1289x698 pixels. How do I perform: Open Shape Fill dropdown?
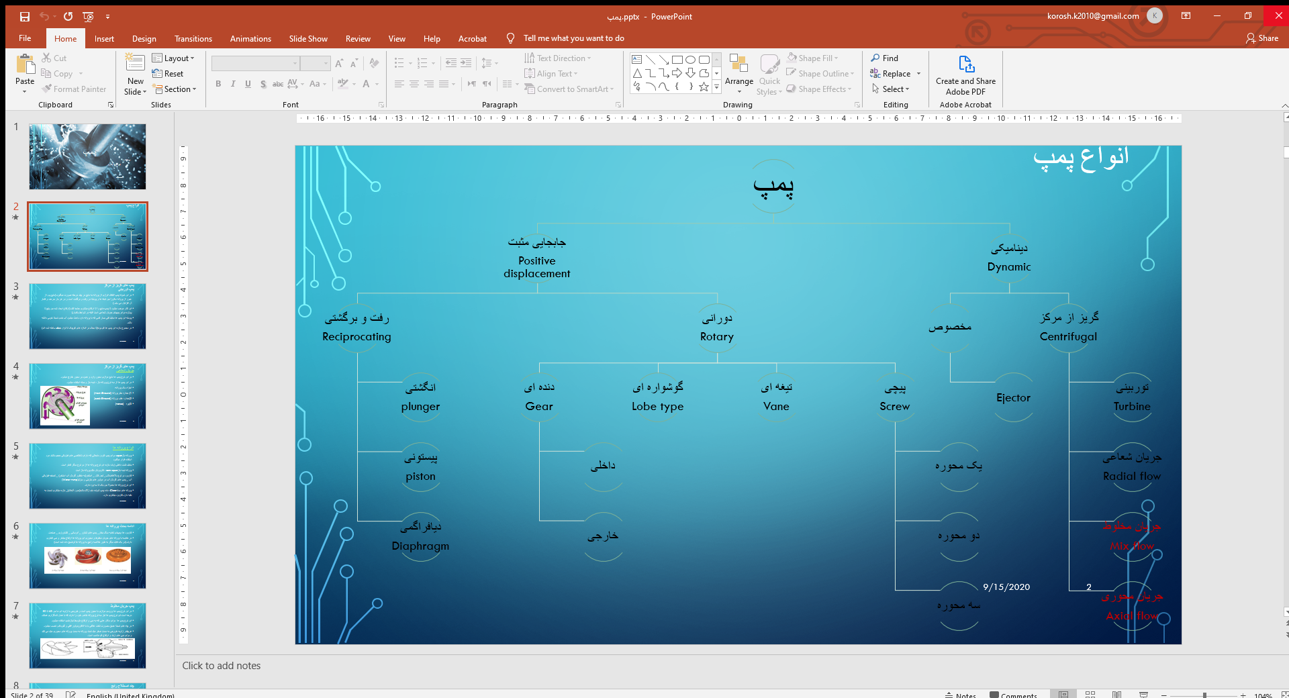[813, 58]
